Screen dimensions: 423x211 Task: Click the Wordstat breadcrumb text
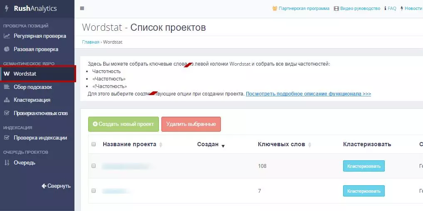click(x=113, y=42)
